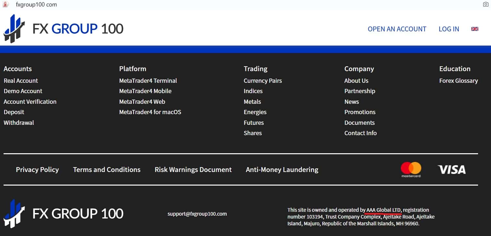The height and width of the screenshot is (236, 491).
Task: Open the Real Account link
Action: coord(21,81)
